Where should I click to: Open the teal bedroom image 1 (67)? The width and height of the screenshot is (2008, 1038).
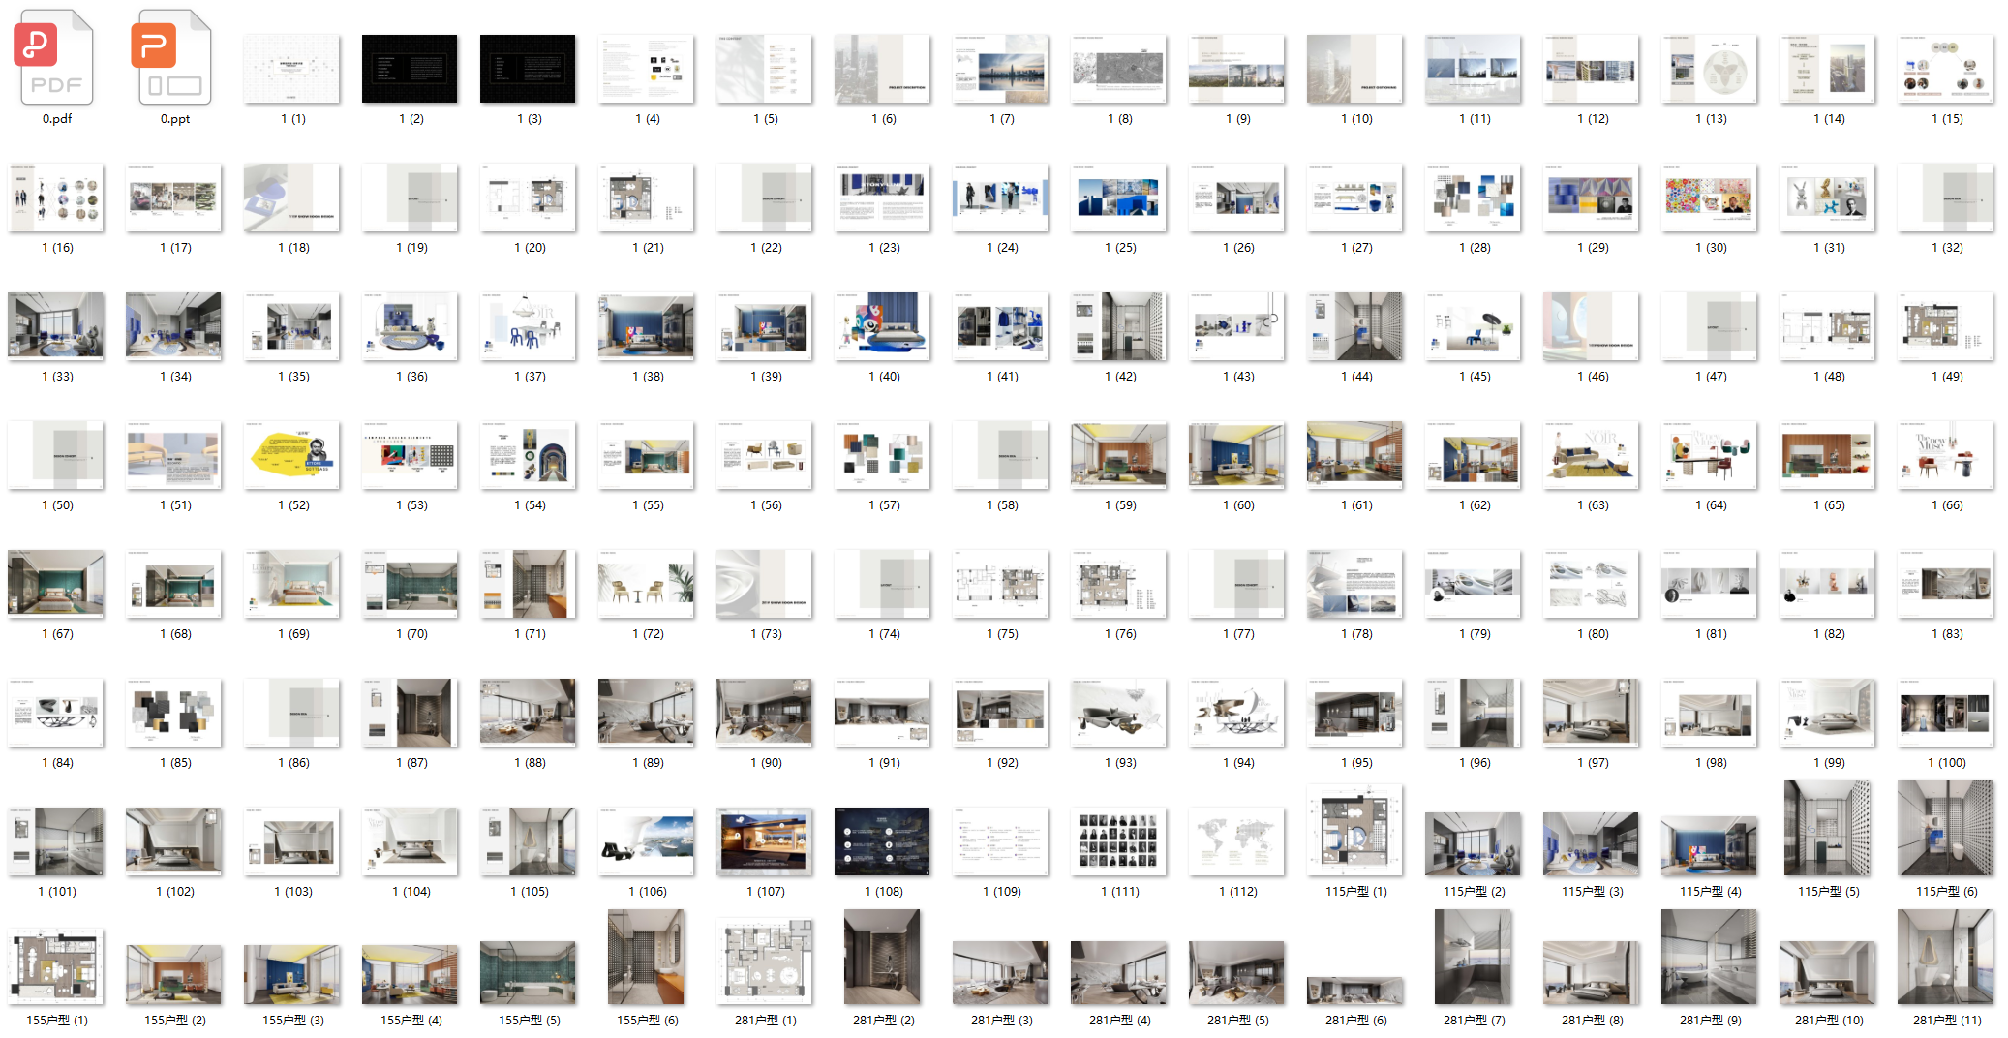(x=56, y=584)
